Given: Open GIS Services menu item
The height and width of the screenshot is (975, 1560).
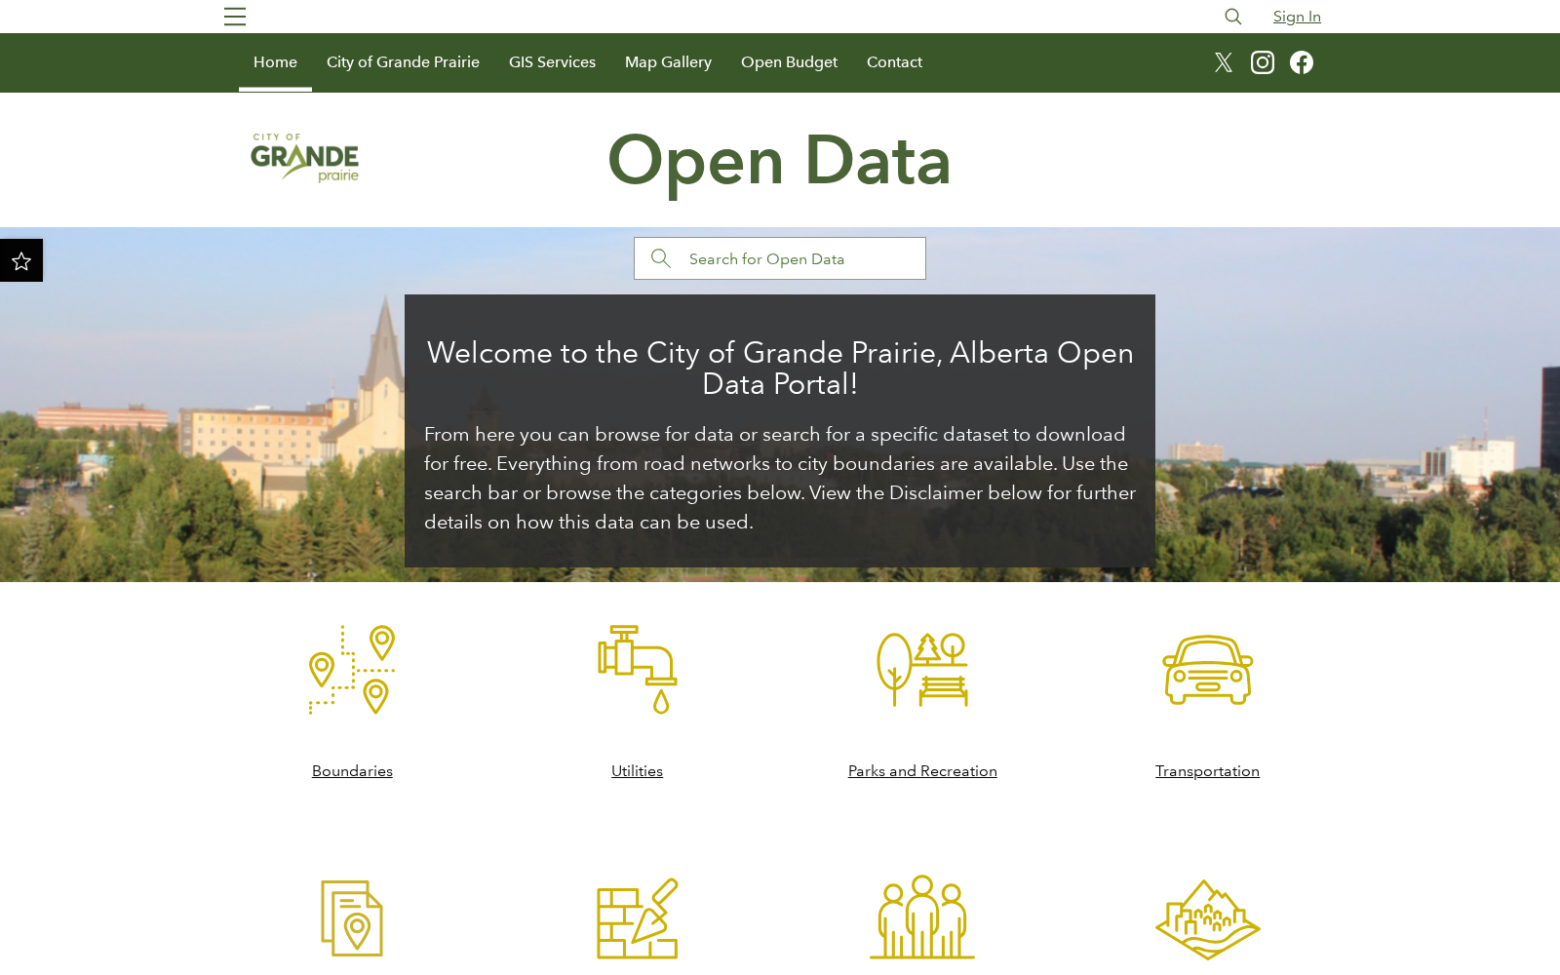Looking at the screenshot, I should [x=552, y=62].
